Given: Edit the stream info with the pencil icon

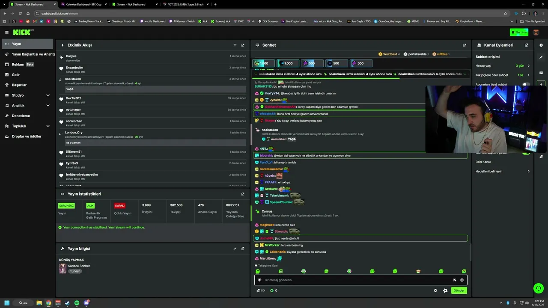Looking at the screenshot, I should pyautogui.click(x=235, y=249).
